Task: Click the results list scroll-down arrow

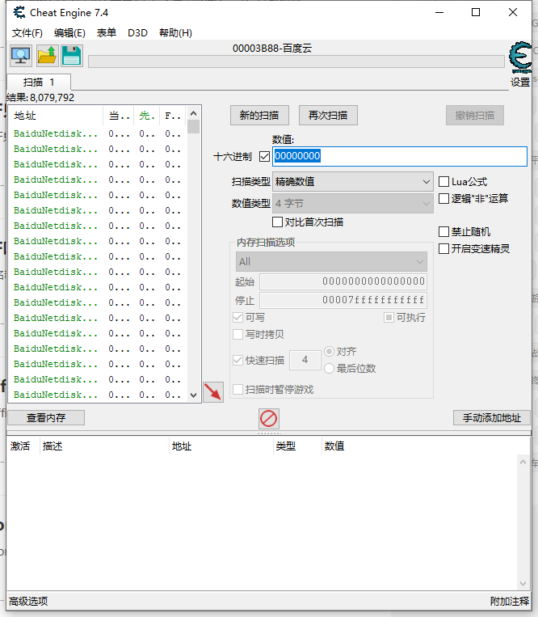Action: point(193,395)
